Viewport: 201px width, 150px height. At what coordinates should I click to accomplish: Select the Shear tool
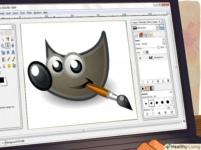[8, 52]
